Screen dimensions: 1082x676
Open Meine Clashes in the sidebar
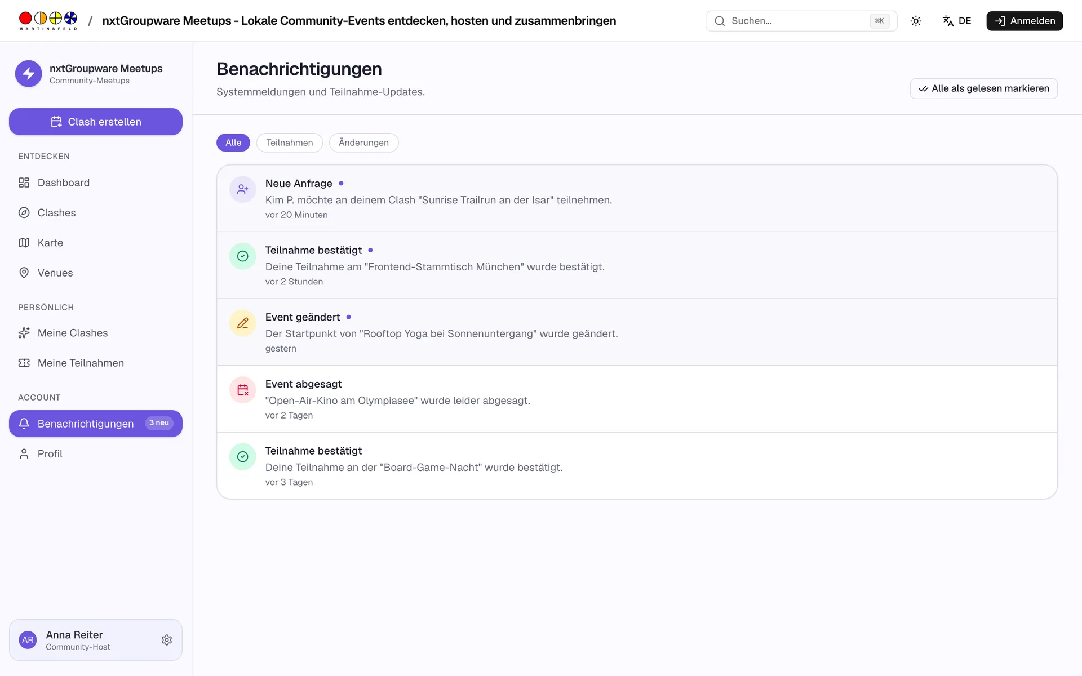click(96, 333)
